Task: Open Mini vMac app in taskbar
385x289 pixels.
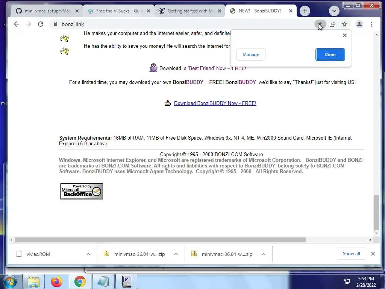Action: coord(127,281)
